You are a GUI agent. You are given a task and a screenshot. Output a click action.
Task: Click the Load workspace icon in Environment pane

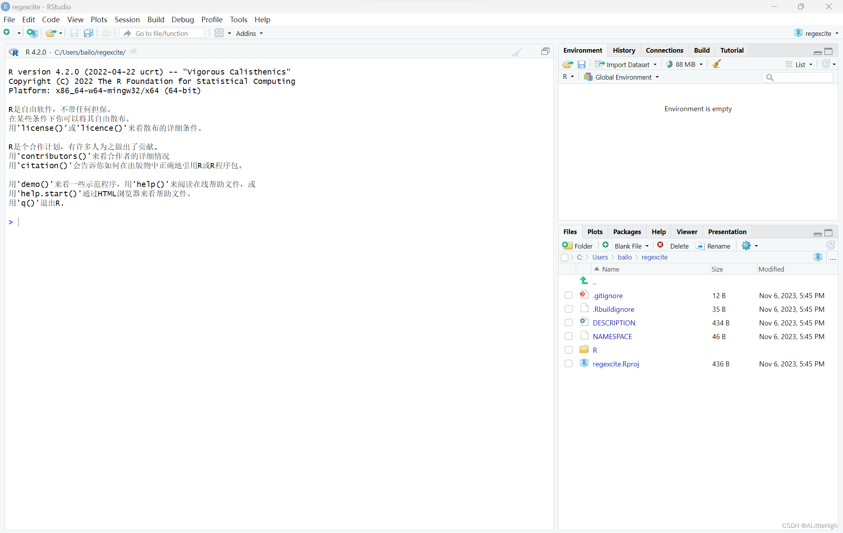[x=568, y=64]
